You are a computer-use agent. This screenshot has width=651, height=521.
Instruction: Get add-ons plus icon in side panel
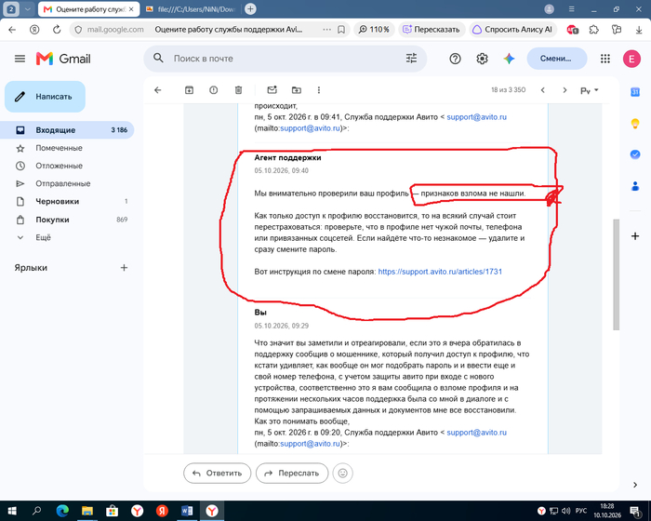point(635,236)
